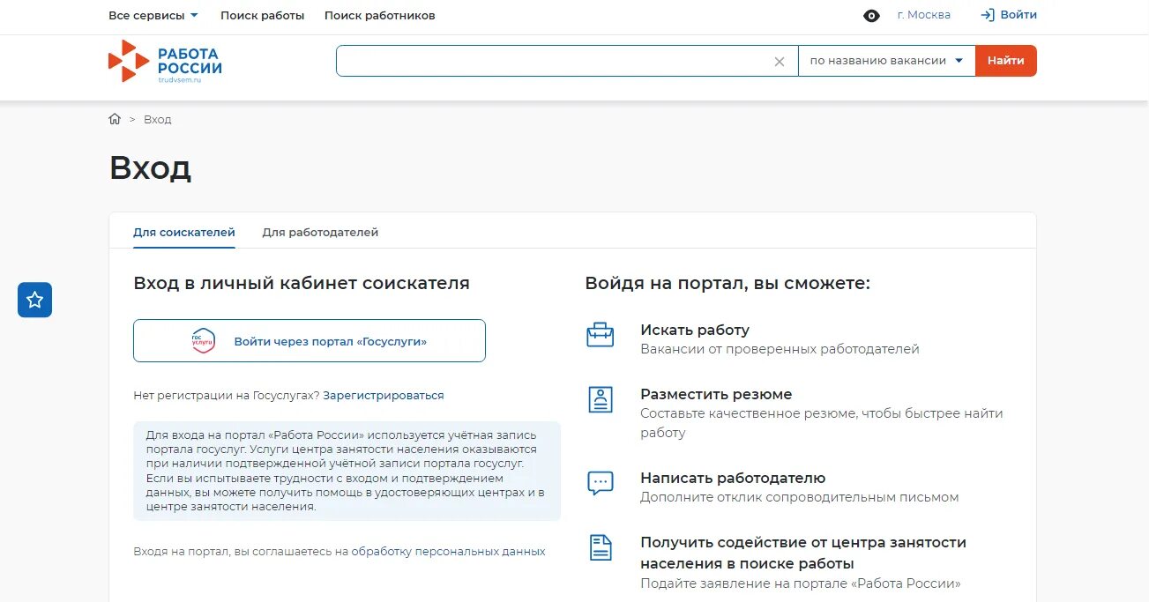
Task: Click the Вход в личный кабинет соискателя heading
Action: (x=302, y=283)
